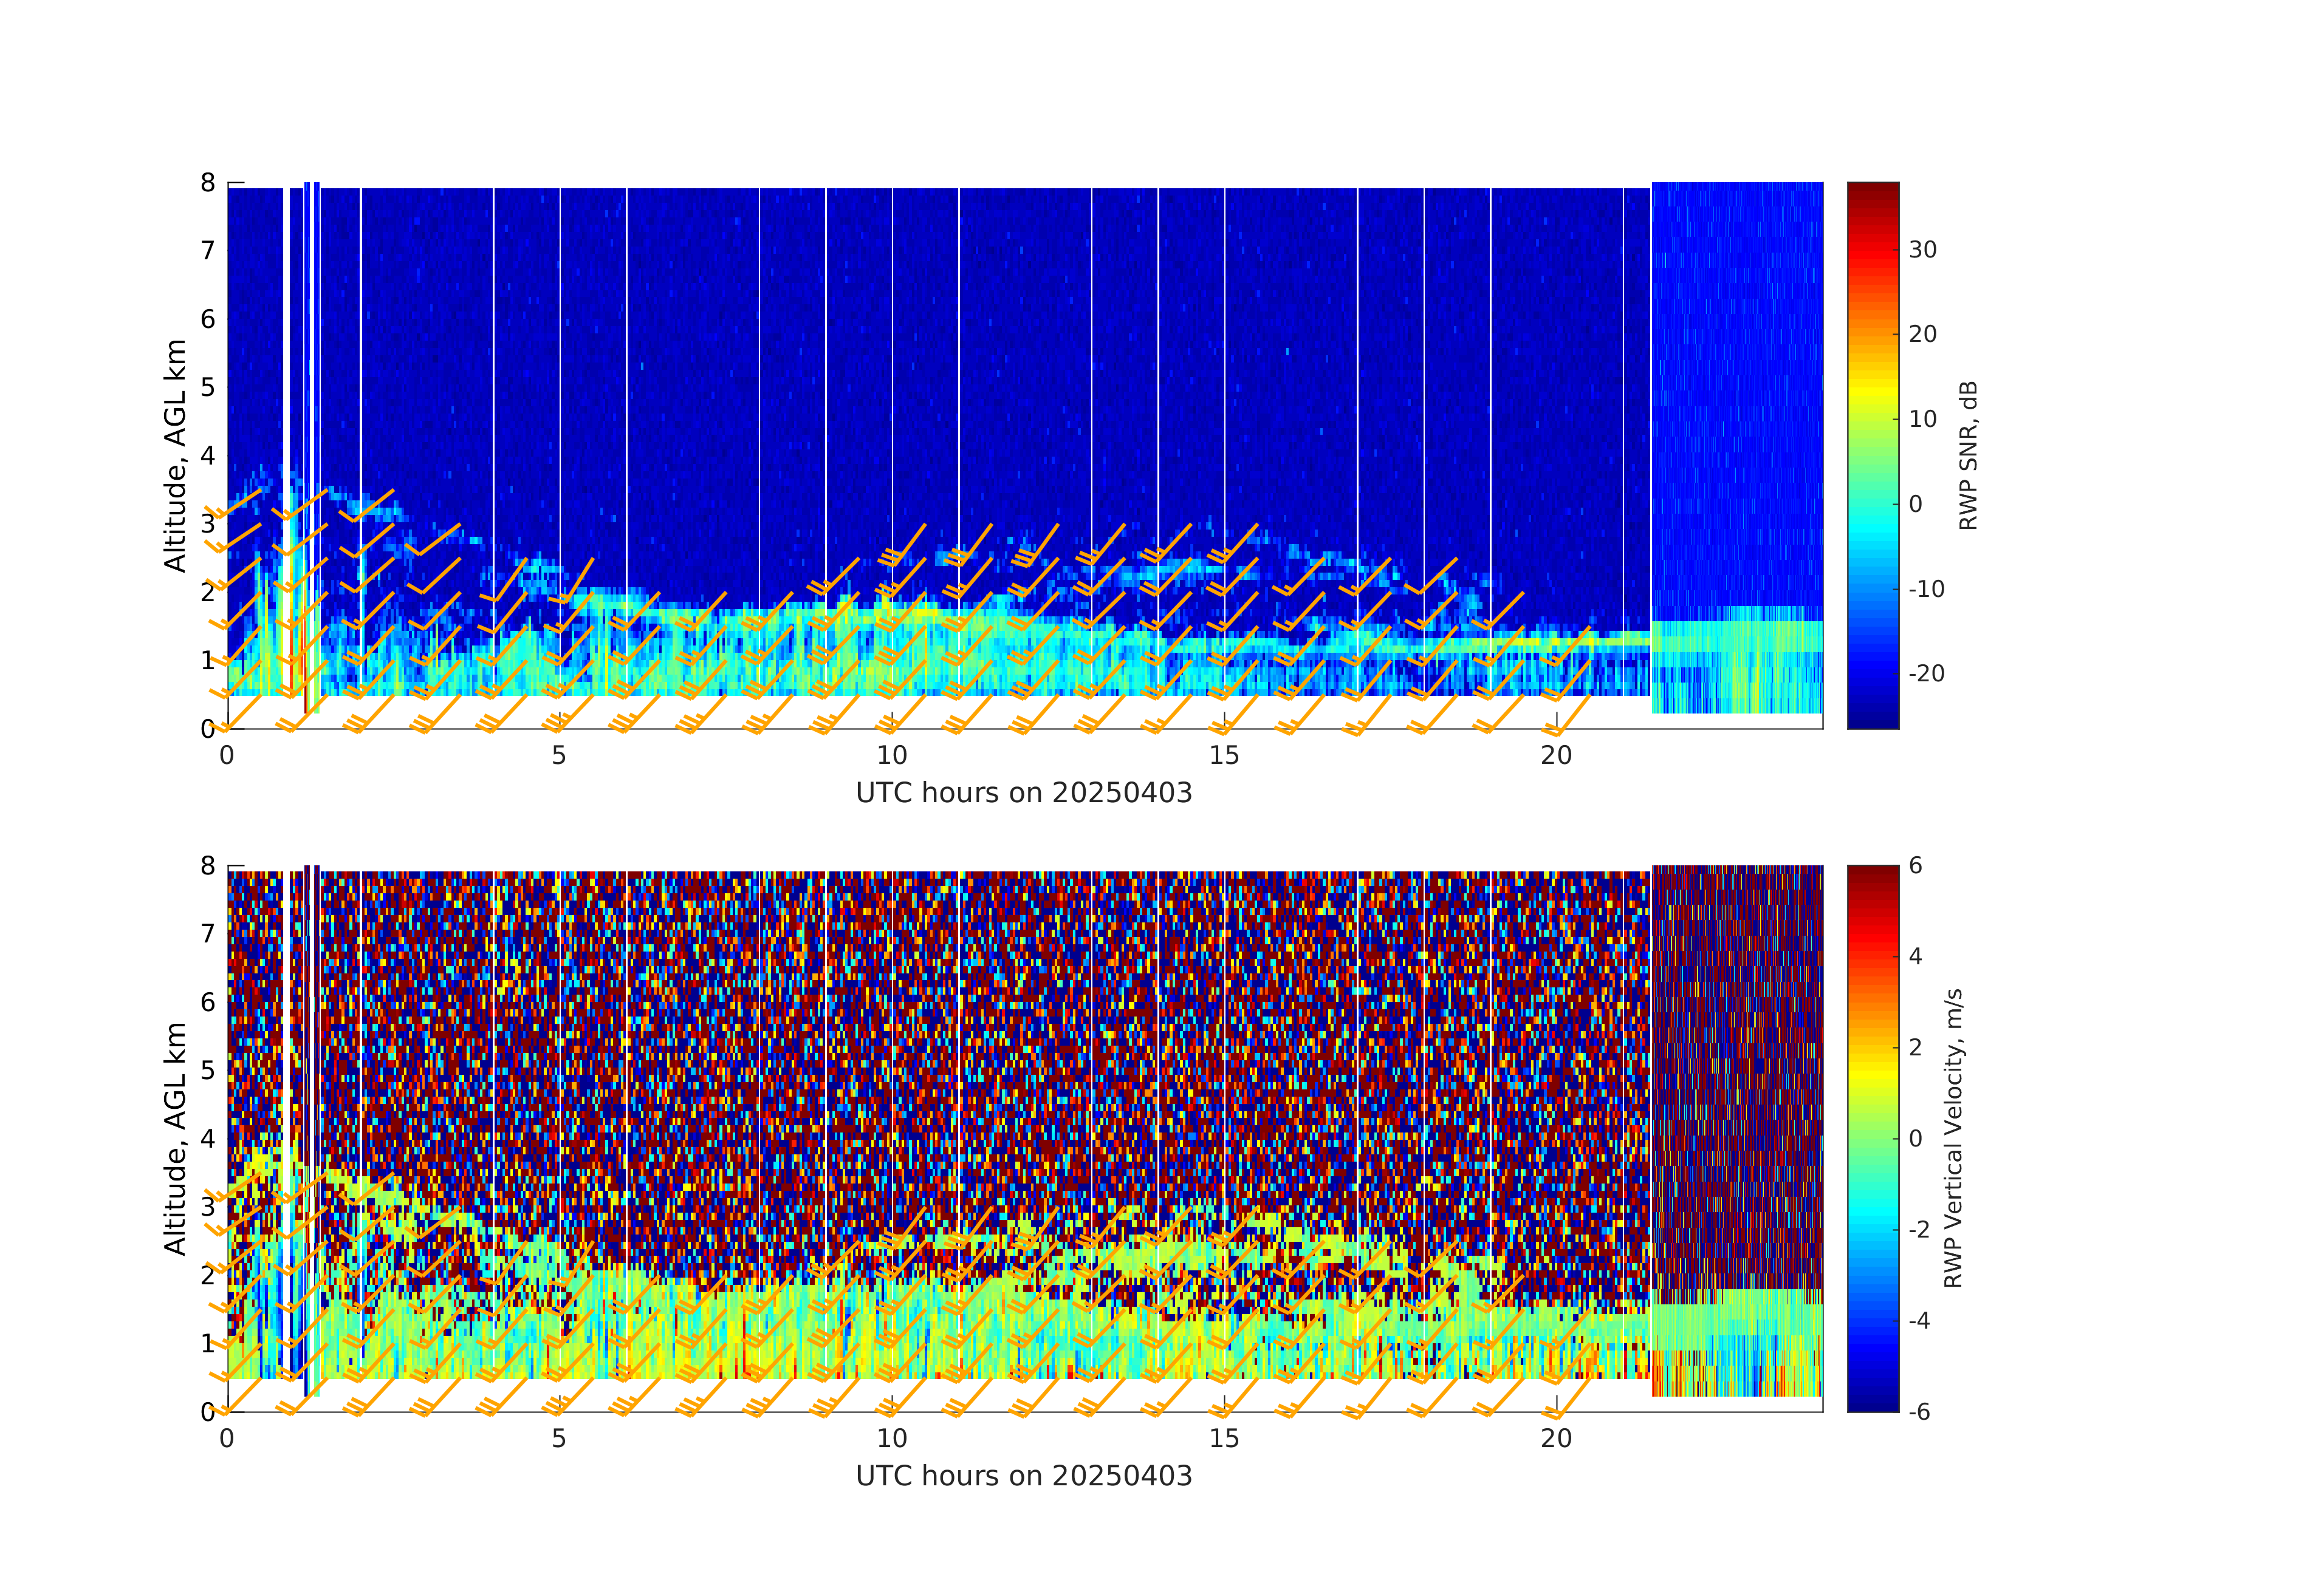Click the 5 km tick on velocity plot
The image size is (2324, 1594).
click(208, 1071)
